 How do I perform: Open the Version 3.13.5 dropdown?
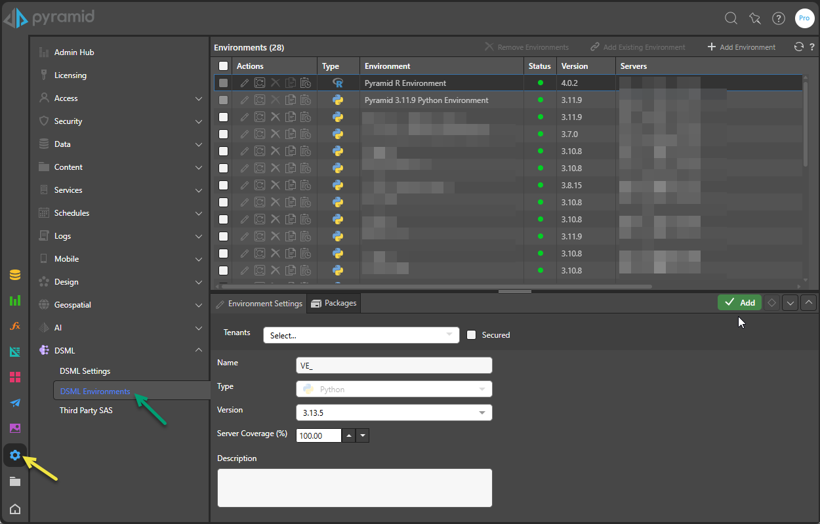tap(394, 413)
